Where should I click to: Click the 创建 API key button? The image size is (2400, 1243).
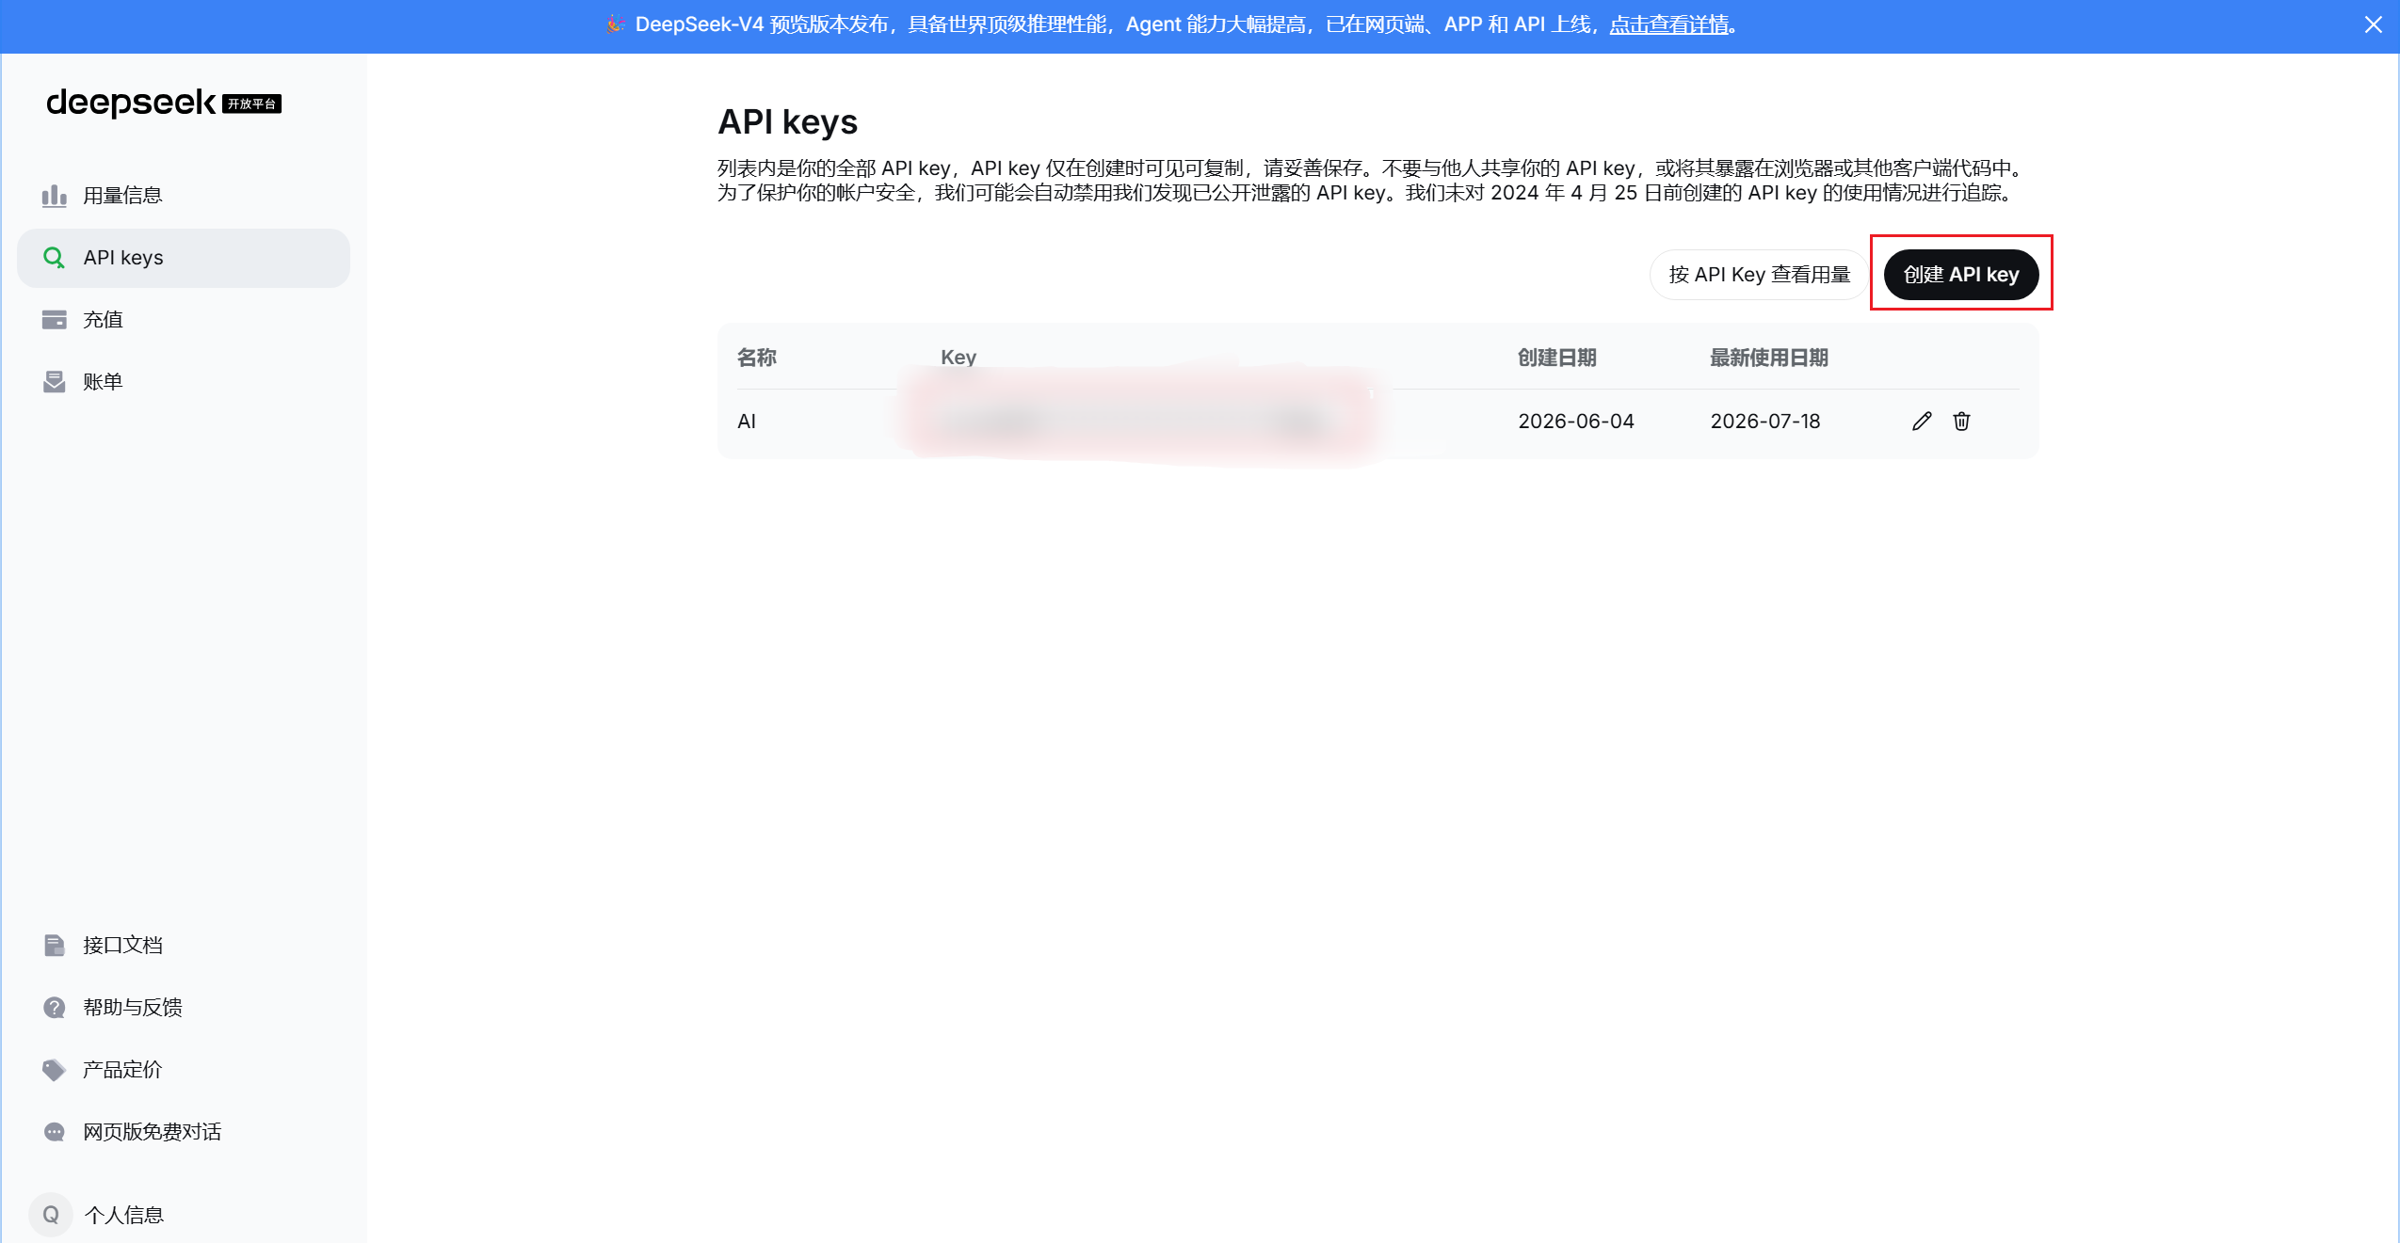1961,275
